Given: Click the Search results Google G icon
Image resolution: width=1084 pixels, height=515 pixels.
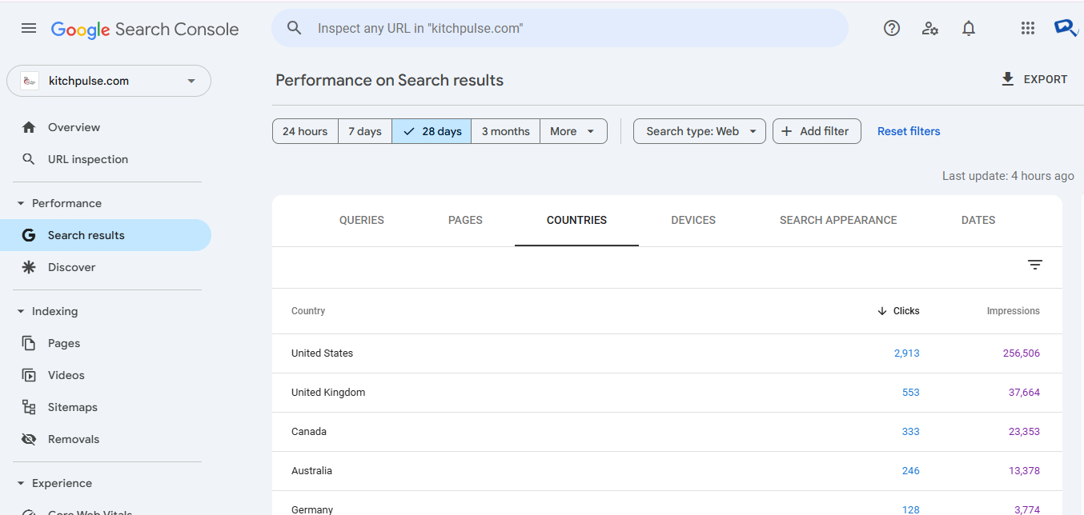Looking at the screenshot, I should pos(29,235).
